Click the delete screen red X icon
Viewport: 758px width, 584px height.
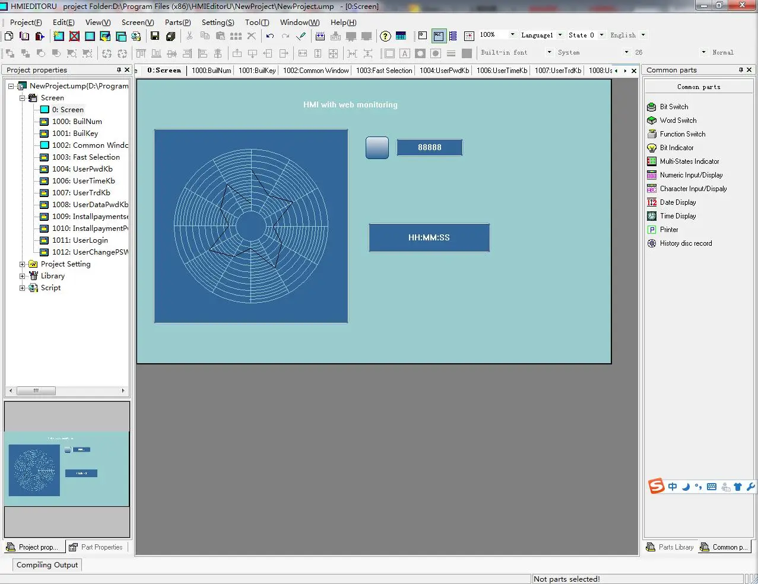pyautogui.click(x=74, y=36)
